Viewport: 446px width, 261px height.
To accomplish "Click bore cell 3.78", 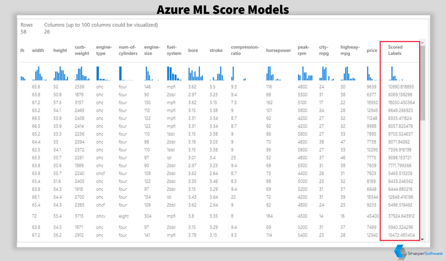I will tap(192, 235).
